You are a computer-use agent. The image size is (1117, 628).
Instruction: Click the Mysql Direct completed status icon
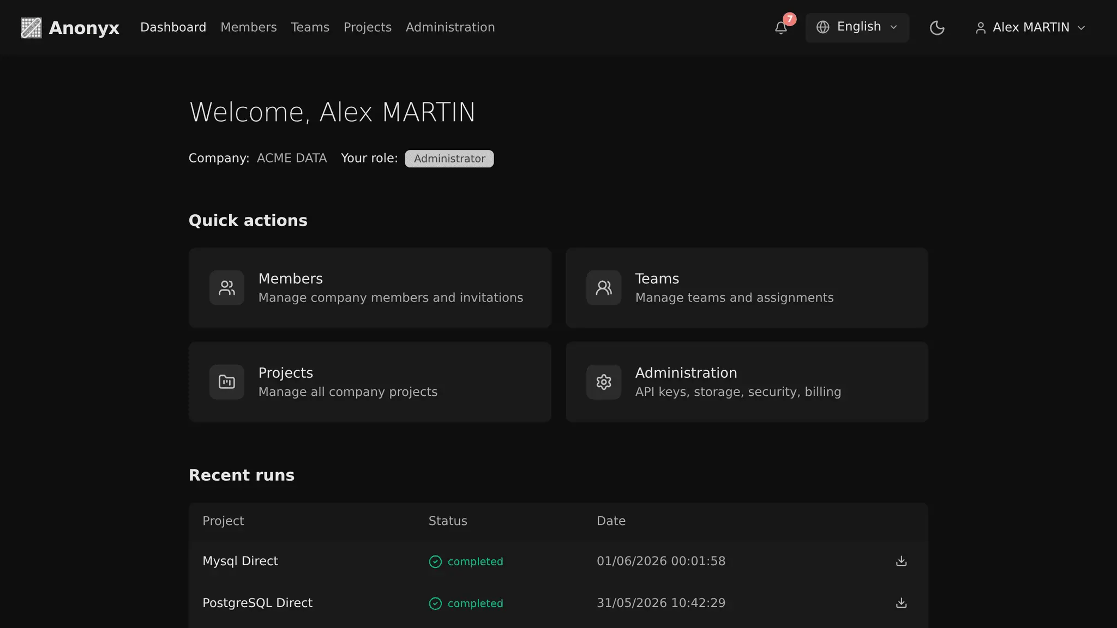coord(435,561)
